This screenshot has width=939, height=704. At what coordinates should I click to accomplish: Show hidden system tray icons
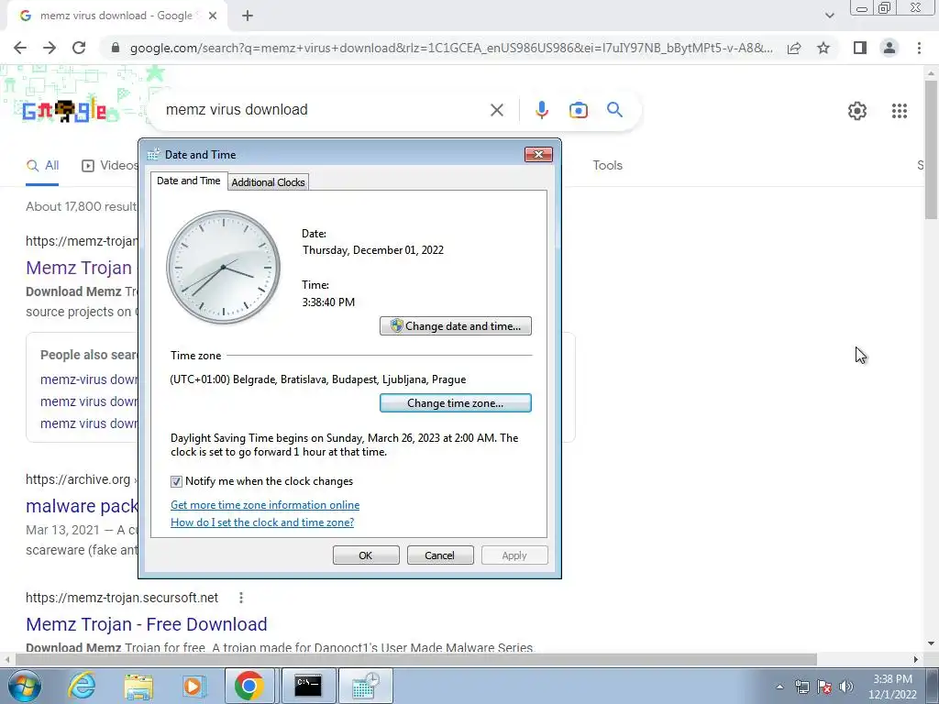pyautogui.click(x=779, y=687)
